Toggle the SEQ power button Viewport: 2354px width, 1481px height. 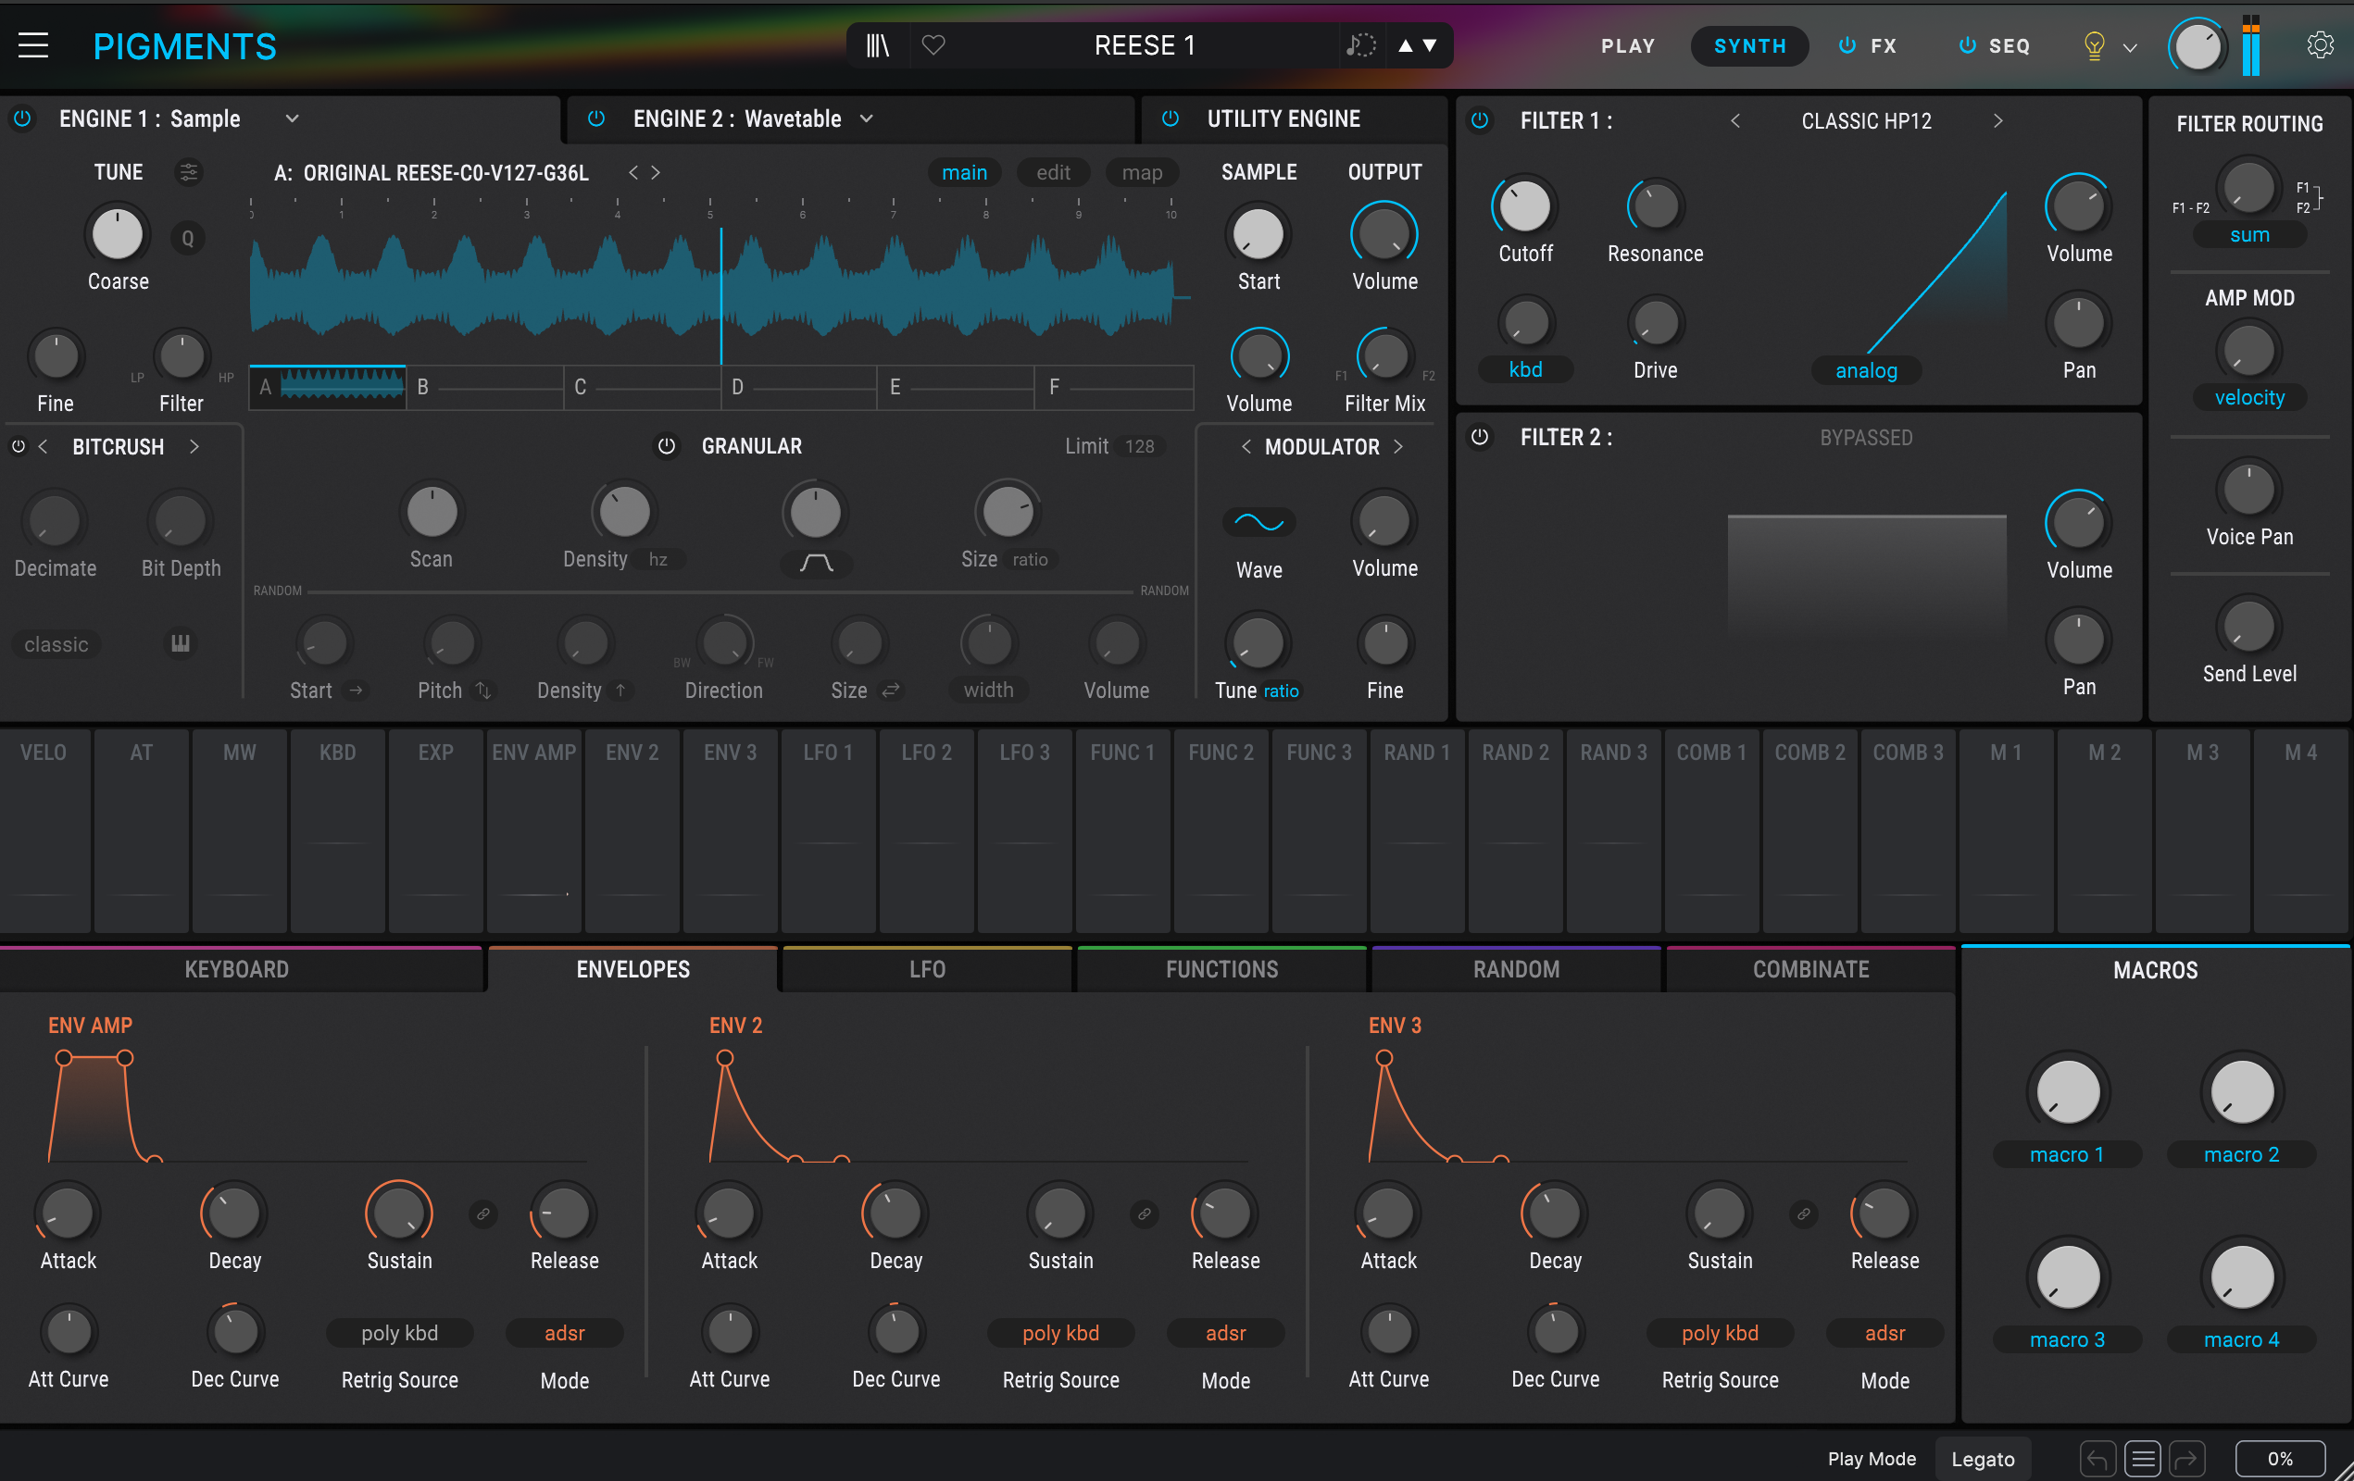pyautogui.click(x=1967, y=46)
